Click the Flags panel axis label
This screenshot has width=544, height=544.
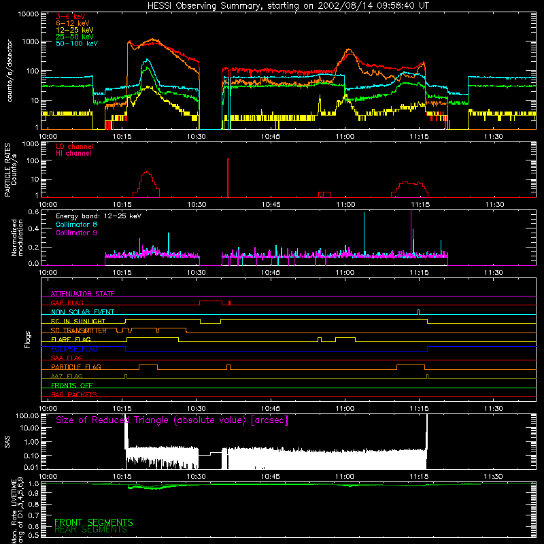point(27,339)
